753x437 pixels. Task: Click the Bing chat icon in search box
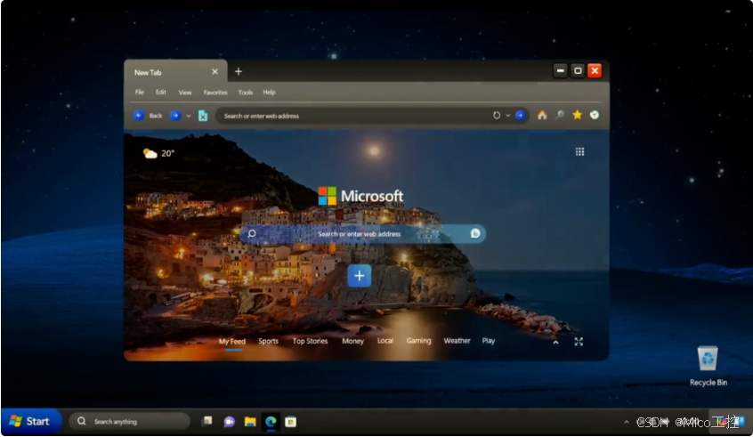[x=475, y=233]
